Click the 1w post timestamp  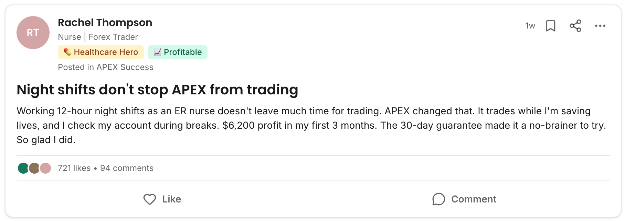pos(530,26)
